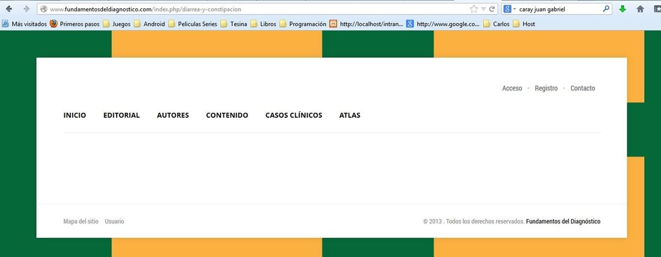Open the Primeros pasos bookmark
The width and height of the screenshot is (661, 257).
(x=75, y=24)
